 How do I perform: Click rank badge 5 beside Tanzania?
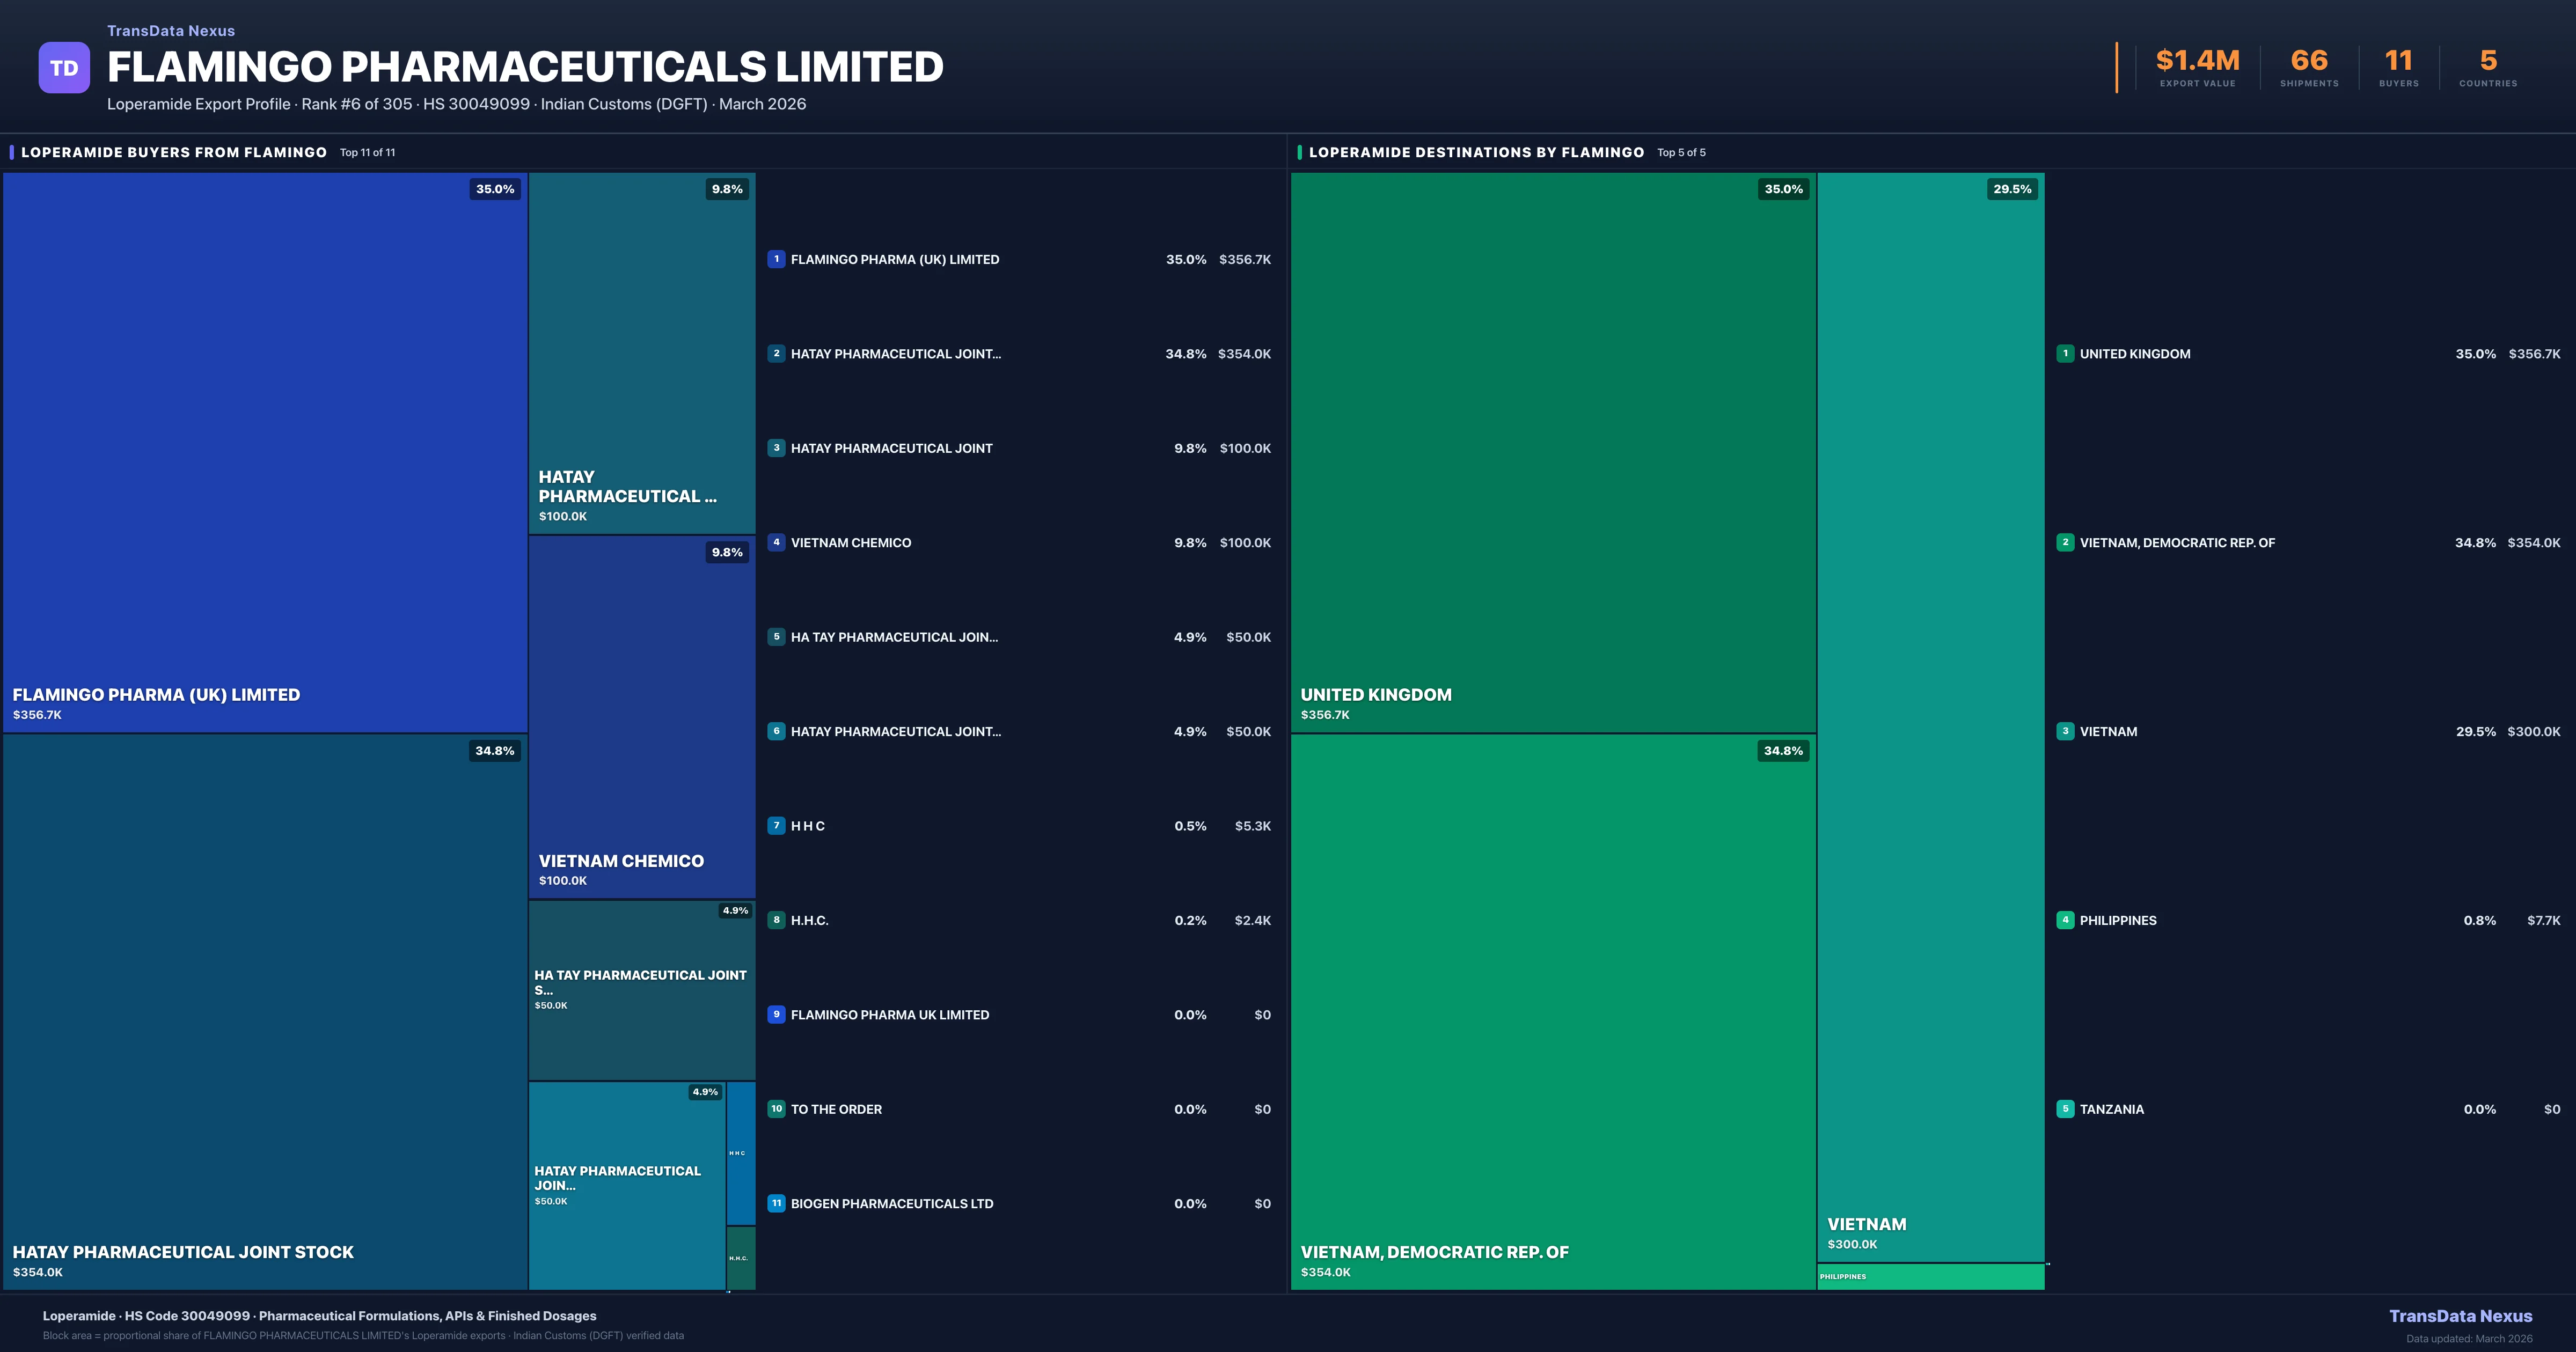point(2065,1109)
